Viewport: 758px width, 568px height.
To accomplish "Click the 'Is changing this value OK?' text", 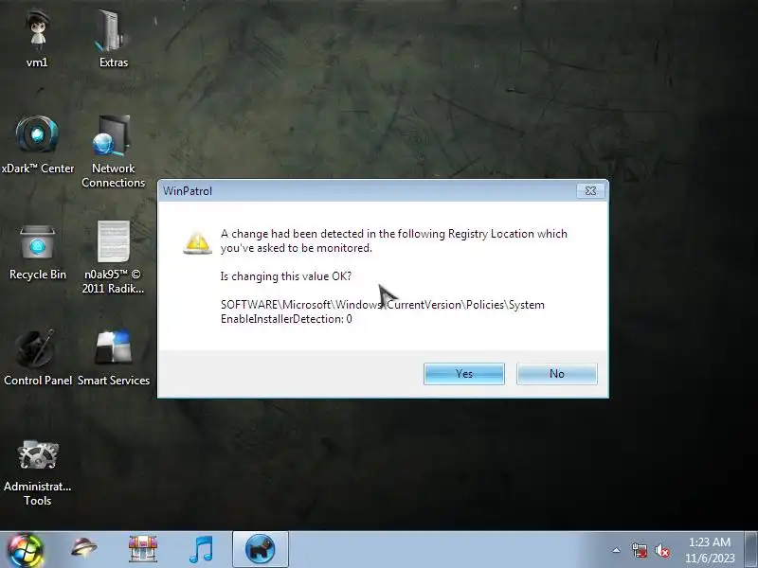I will click(286, 276).
